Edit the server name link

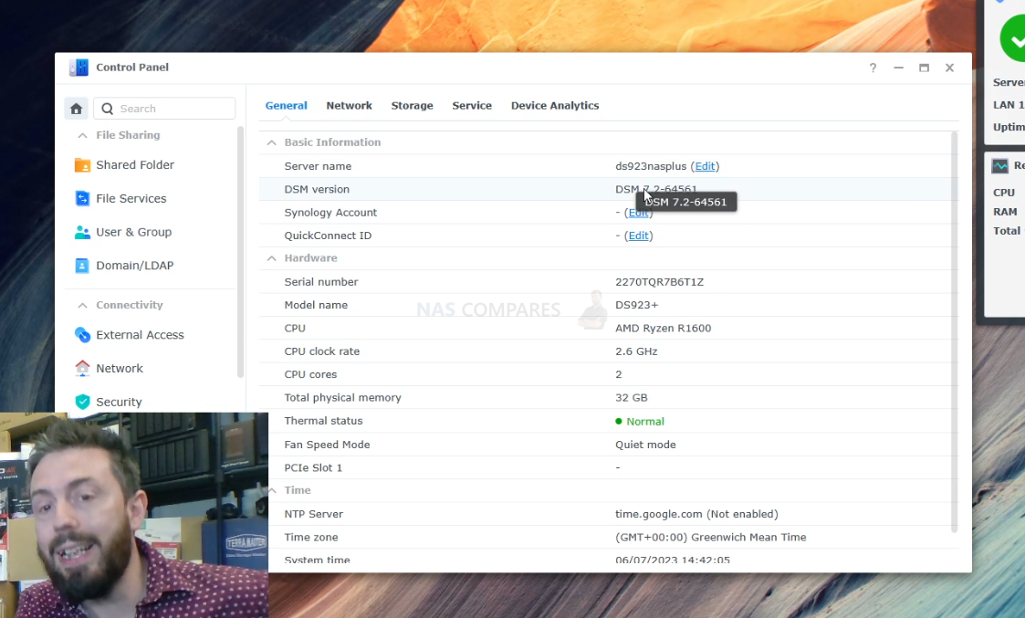pos(705,166)
